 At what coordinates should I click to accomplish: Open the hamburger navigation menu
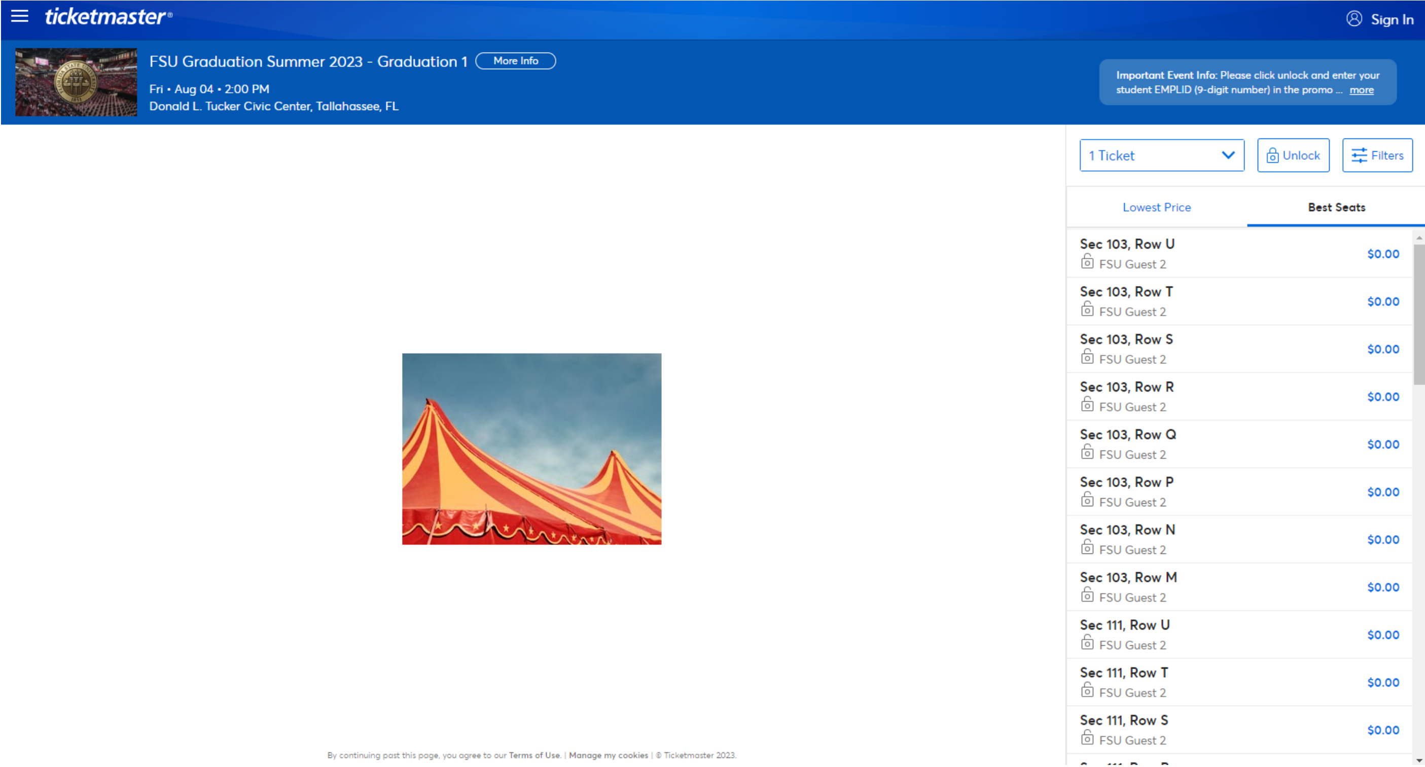tap(19, 16)
